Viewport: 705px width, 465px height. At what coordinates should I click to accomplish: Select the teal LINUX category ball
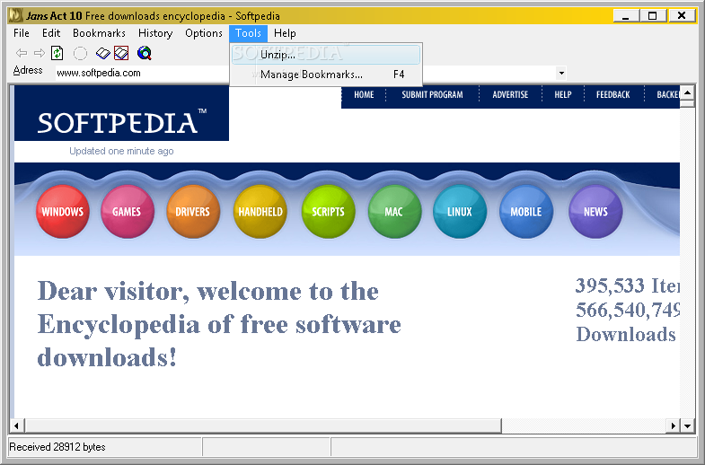(x=460, y=211)
